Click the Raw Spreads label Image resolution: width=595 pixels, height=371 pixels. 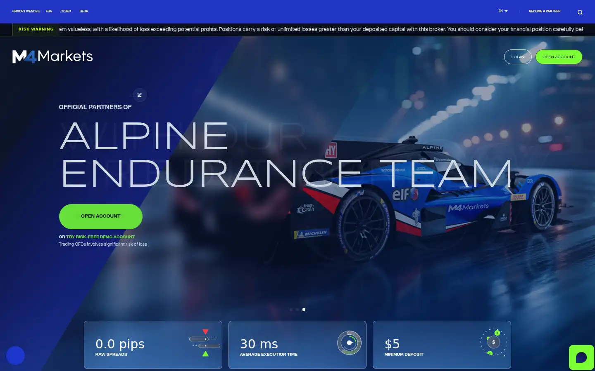(111, 355)
